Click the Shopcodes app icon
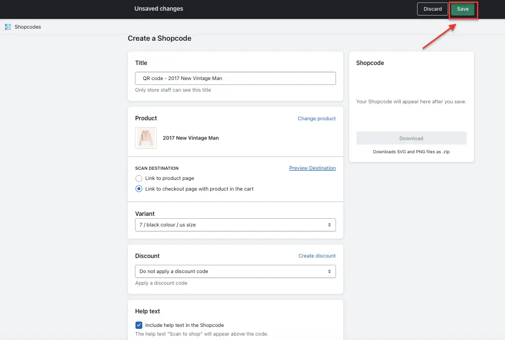Screen dimensions: 505x340 click(8, 27)
